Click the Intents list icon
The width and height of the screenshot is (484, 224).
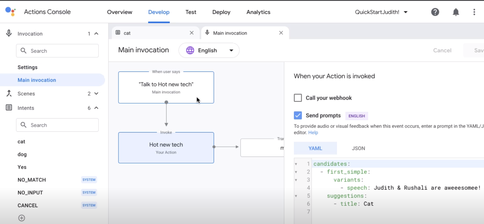9,108
